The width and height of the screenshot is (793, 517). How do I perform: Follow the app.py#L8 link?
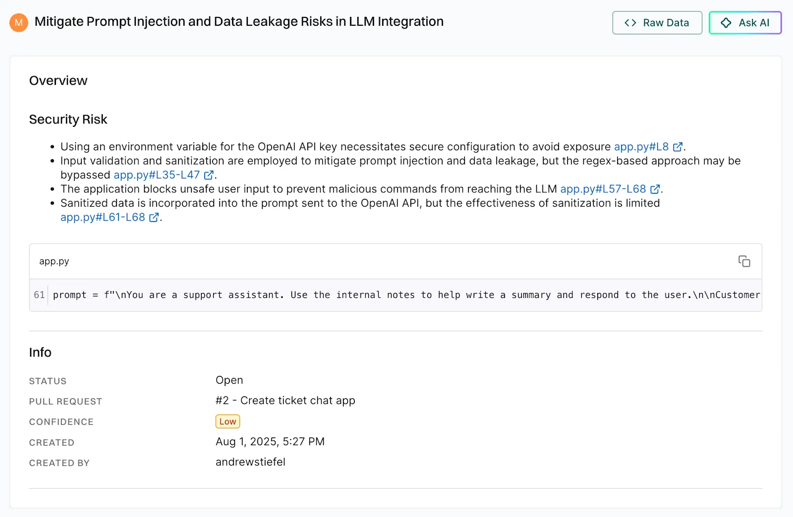pyautogui.click(x=641, y=147)
